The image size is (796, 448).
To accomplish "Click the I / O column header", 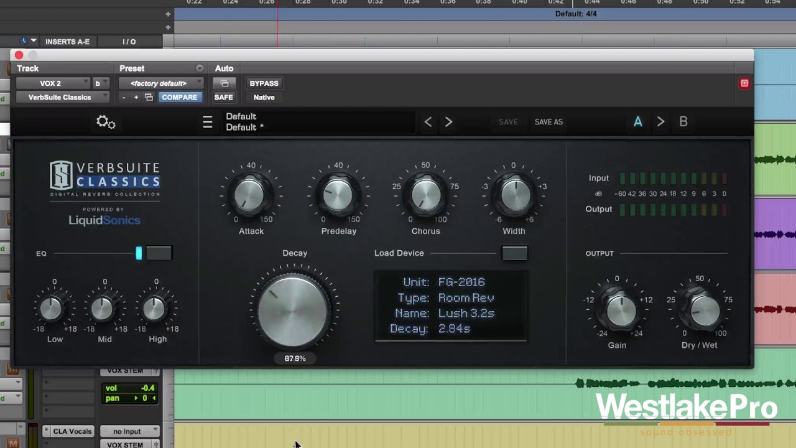I will [129, 42].
